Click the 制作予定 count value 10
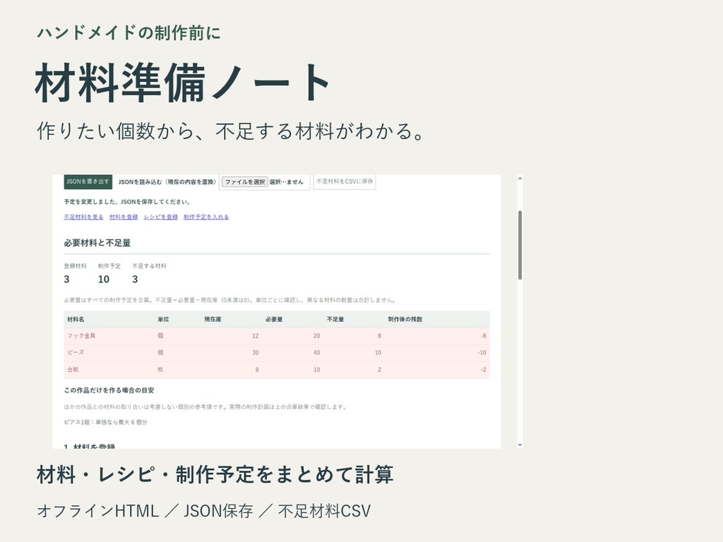The image size is (723, 542). click(104, 279)
